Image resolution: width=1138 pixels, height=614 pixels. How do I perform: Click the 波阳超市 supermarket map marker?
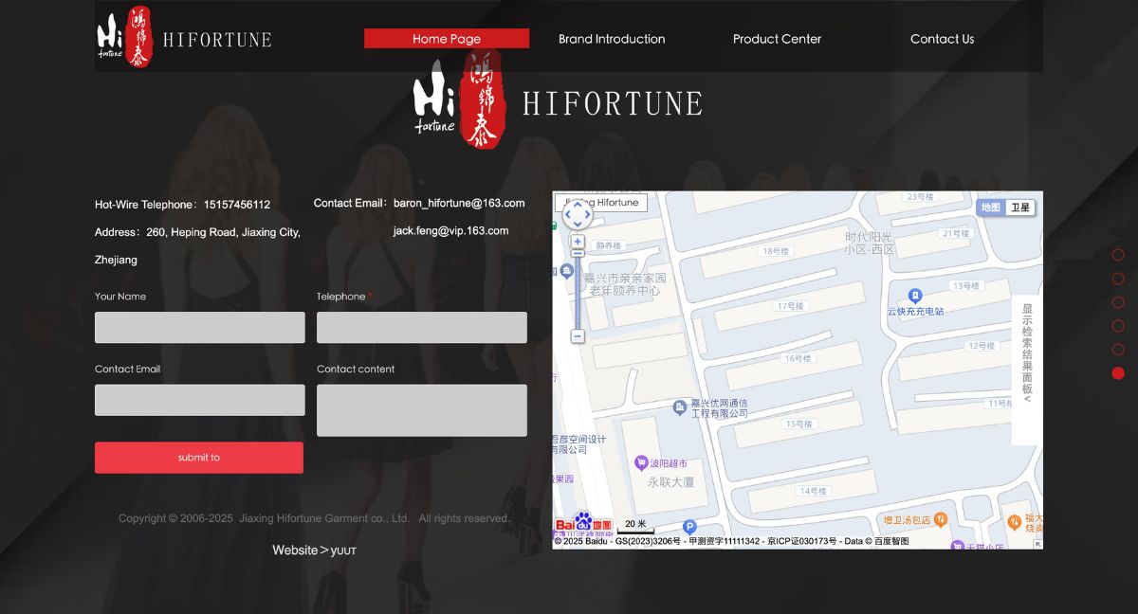point(641,463)
